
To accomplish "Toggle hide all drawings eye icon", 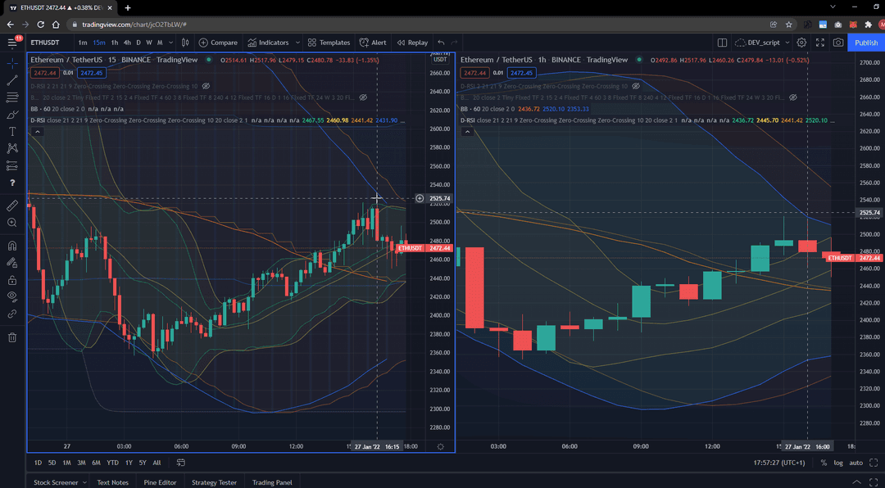I will 11,296.
